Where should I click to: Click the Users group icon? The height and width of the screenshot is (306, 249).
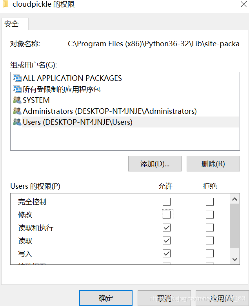coord(17,122)
